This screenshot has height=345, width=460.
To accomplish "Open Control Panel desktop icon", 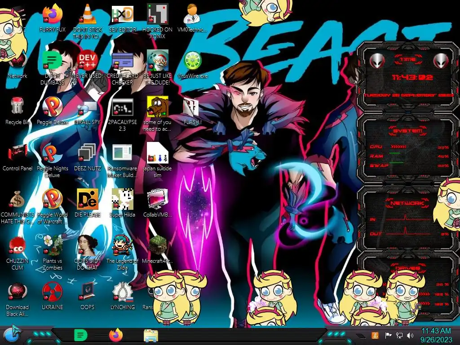I will click(17, 153).
